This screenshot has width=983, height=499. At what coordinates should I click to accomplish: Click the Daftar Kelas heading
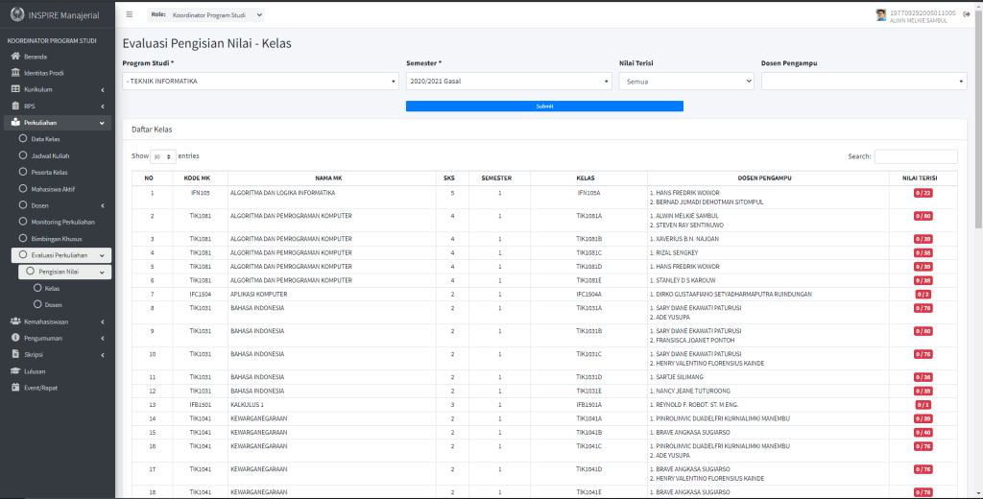(x=152, y=130)
